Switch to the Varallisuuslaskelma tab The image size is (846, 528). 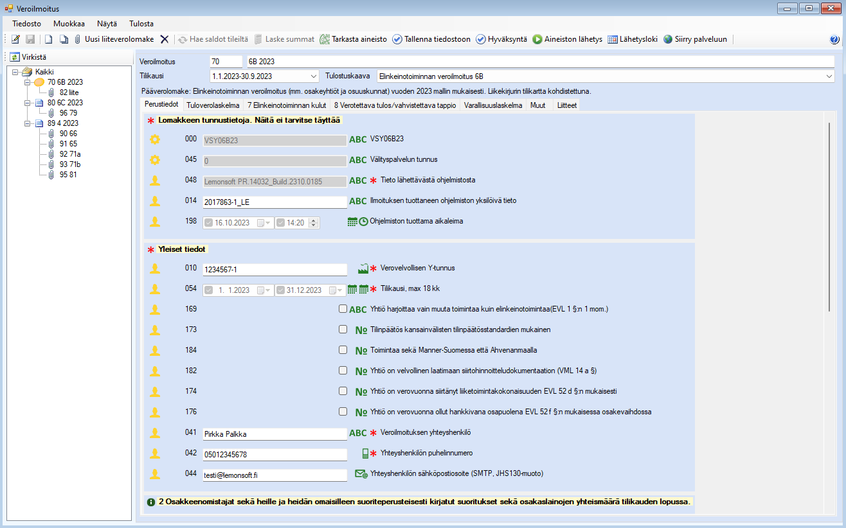[493, 105]
